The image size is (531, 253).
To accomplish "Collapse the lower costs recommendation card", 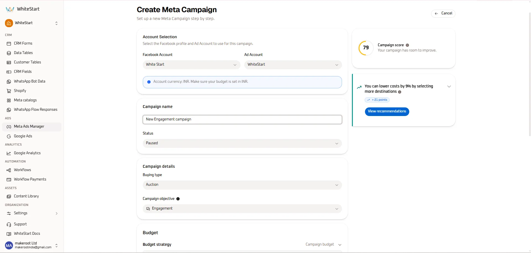I will point(449,86).
